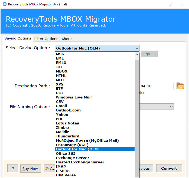Click the Destination Path text field
This screenshot has height=178, width=189.
[157, 86]
